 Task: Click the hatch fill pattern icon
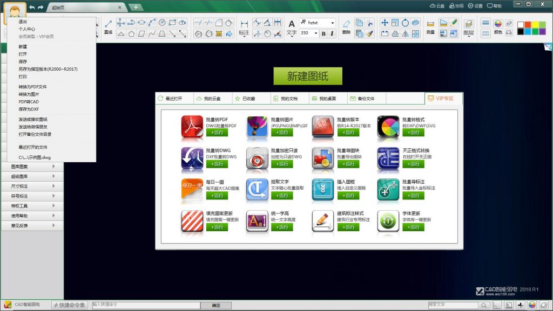pyautogui.click(x=219, y=34)
